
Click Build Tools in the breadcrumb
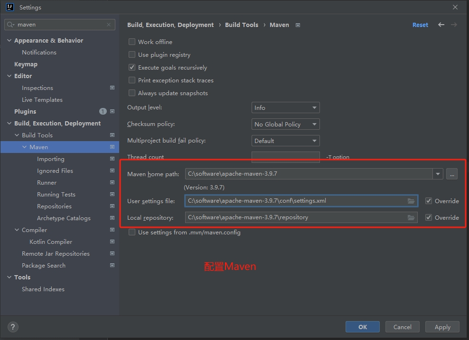242,25
